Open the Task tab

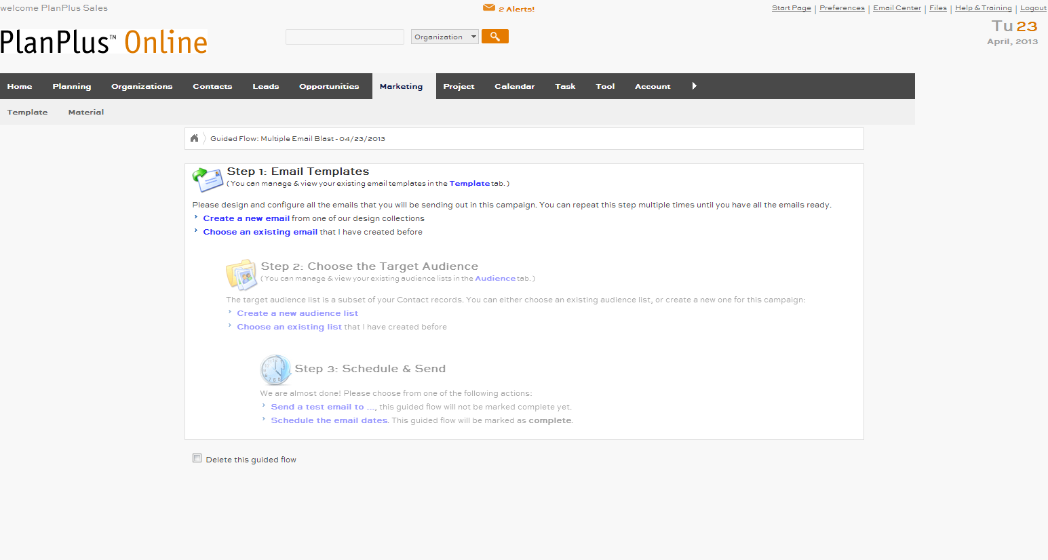[565, 86]
